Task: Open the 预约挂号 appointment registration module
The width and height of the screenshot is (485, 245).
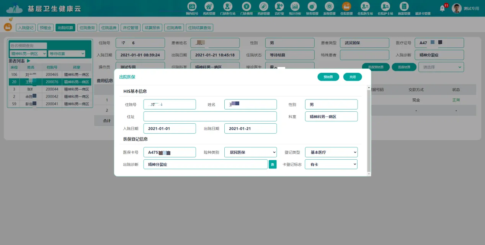Action: (192, 8)
